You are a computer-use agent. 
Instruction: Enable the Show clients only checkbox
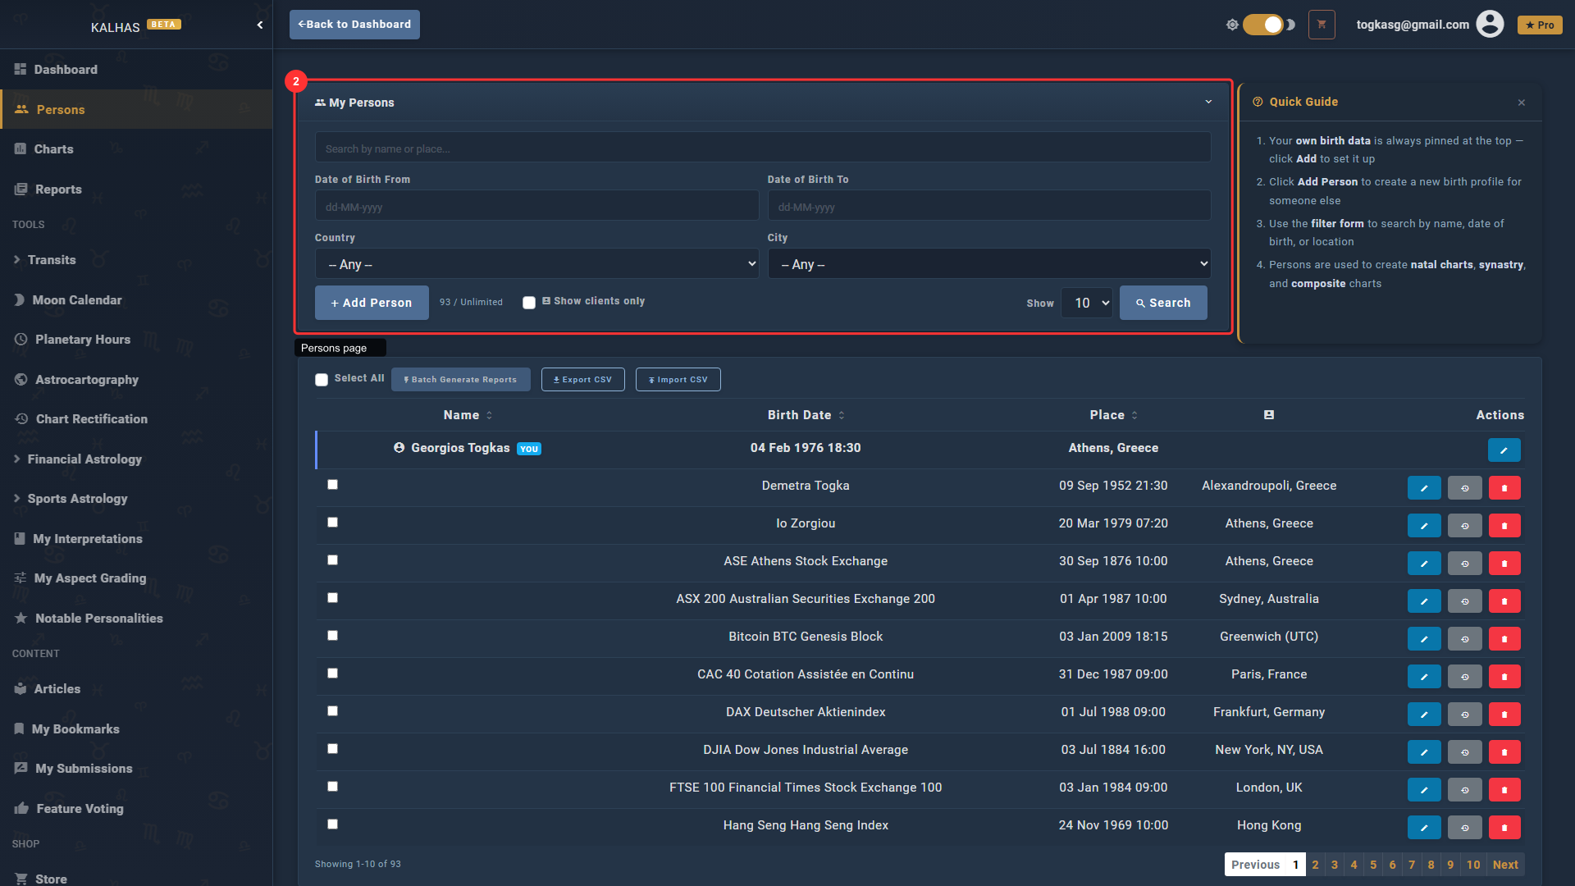tap(529, 303)
